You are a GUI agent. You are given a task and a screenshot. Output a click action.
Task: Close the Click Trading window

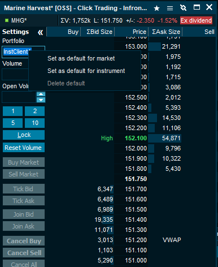(209, 7)
